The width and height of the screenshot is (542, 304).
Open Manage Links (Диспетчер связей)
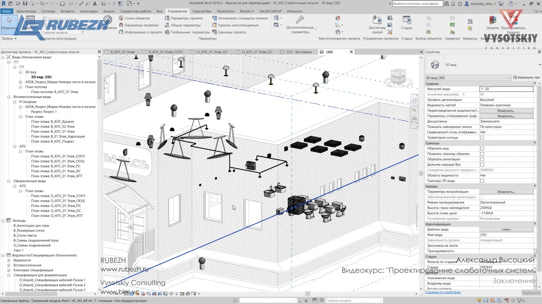click(x=377, y=25)
